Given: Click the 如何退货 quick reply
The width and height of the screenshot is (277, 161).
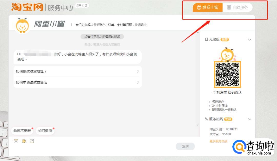Looking at the screenshot, I should pos(45,131).
